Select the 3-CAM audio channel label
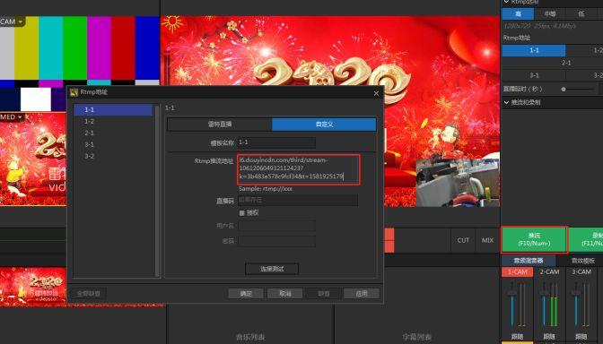 (581, 271)
